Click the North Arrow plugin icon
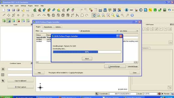 coord(126,10)
